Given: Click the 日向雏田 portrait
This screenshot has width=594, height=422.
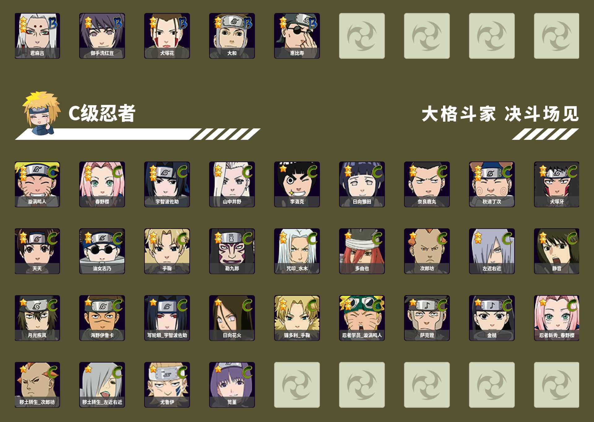Looking at the screenshot, I should 362,184.
